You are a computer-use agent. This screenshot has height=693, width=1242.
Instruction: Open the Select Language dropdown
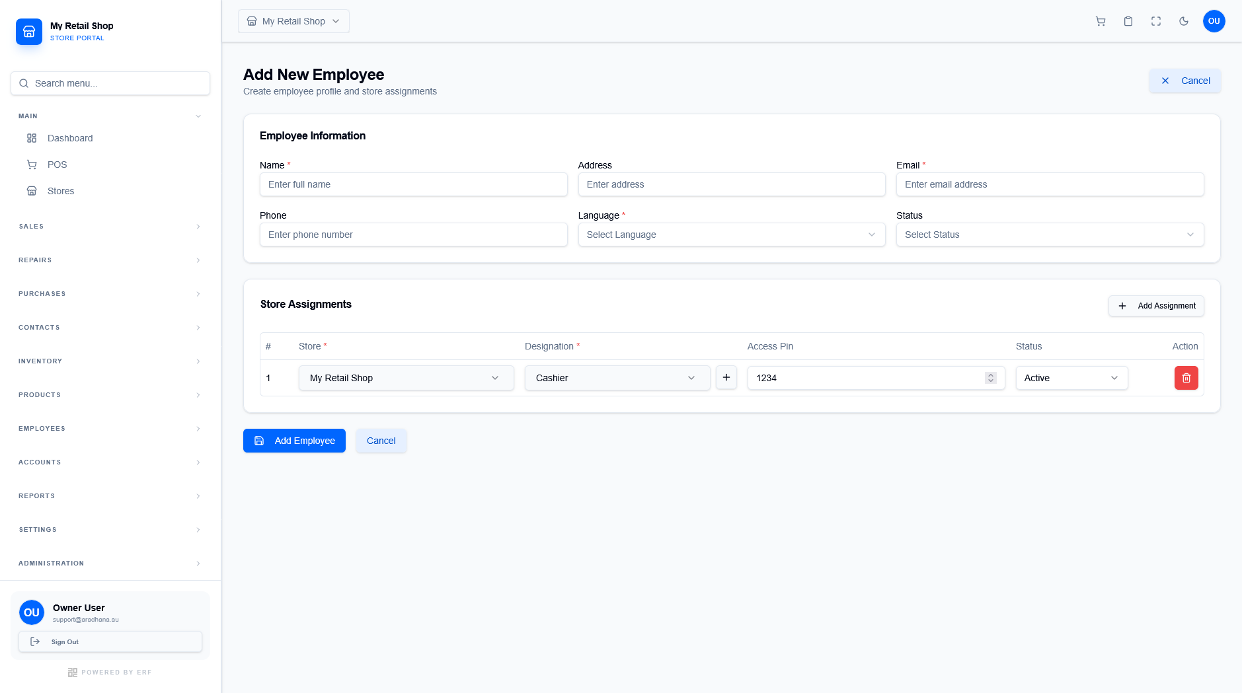732,235
